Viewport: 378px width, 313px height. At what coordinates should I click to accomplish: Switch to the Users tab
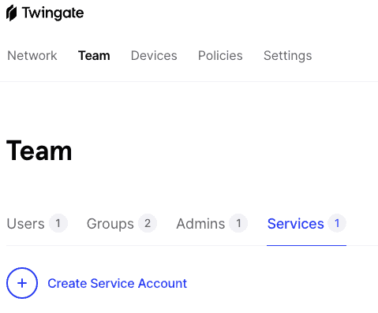pyautogui.click(x=37, y=224)
